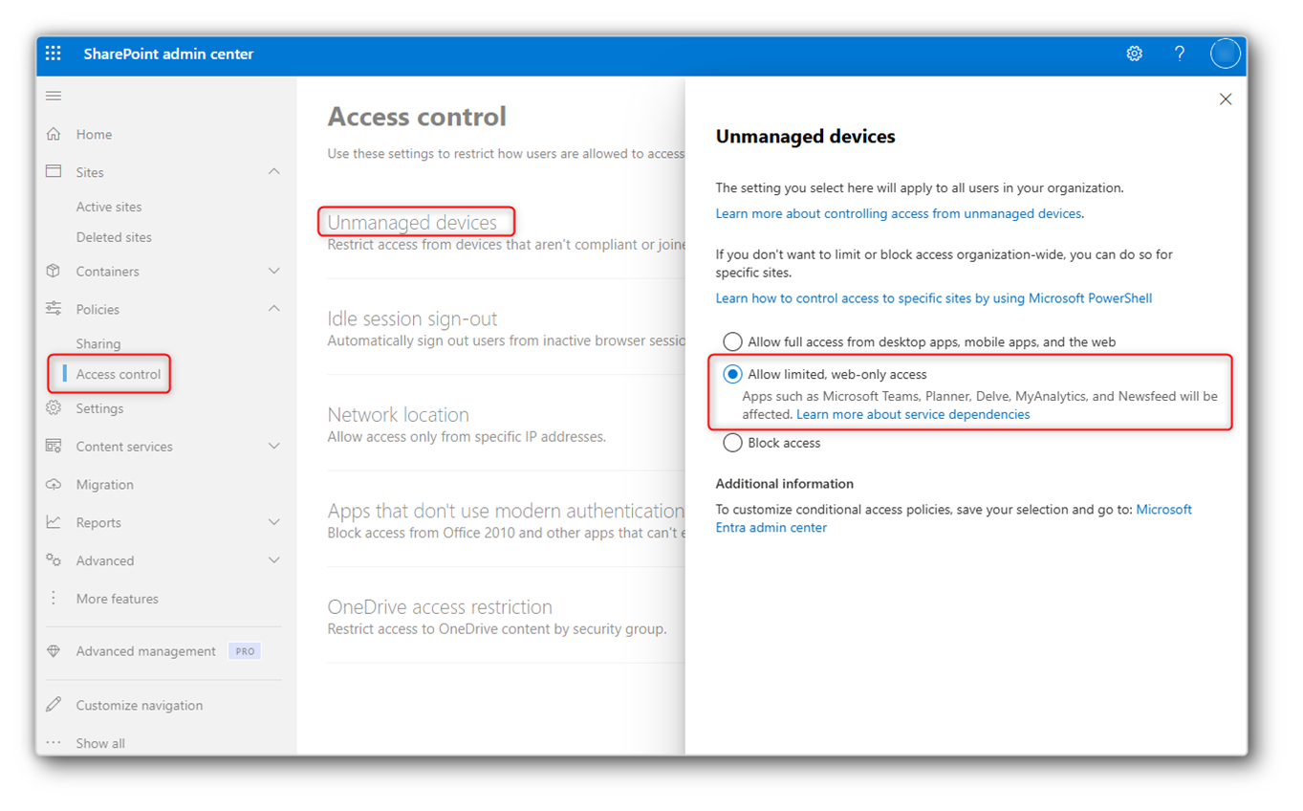Collapse the Sites section chevron
Viewport: 1303px width, 811px height.
pyautogui.click(x=274, y=172)
